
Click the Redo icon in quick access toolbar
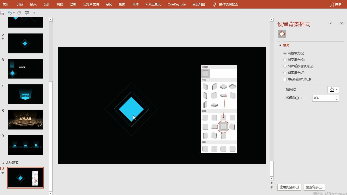(x=19, y=13)
